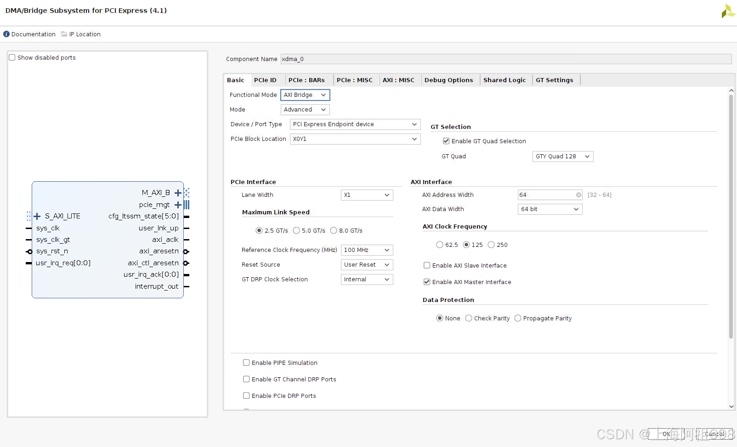The height and width of the screenshot is (447, 737).
Task: Open GT DRP Clock Selection dropdown
Action: (367, 279)
